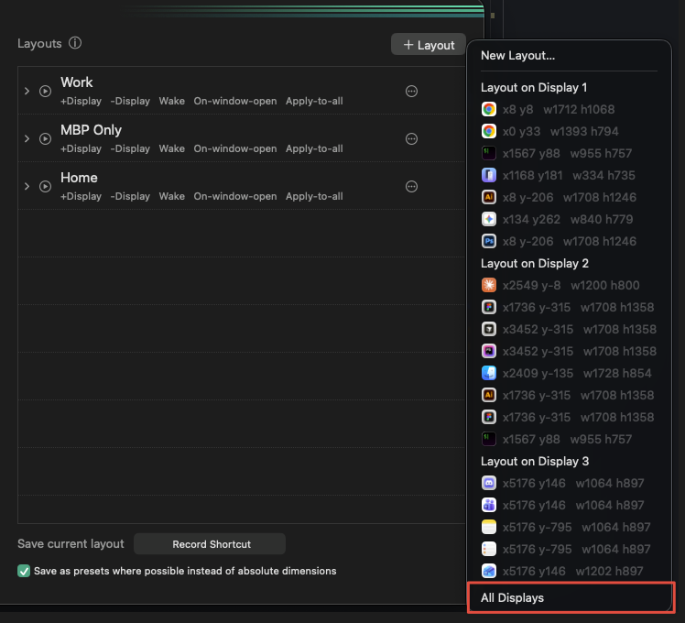
Task: Toggle Wake trigger for Work layout
Action: point(171,101)
